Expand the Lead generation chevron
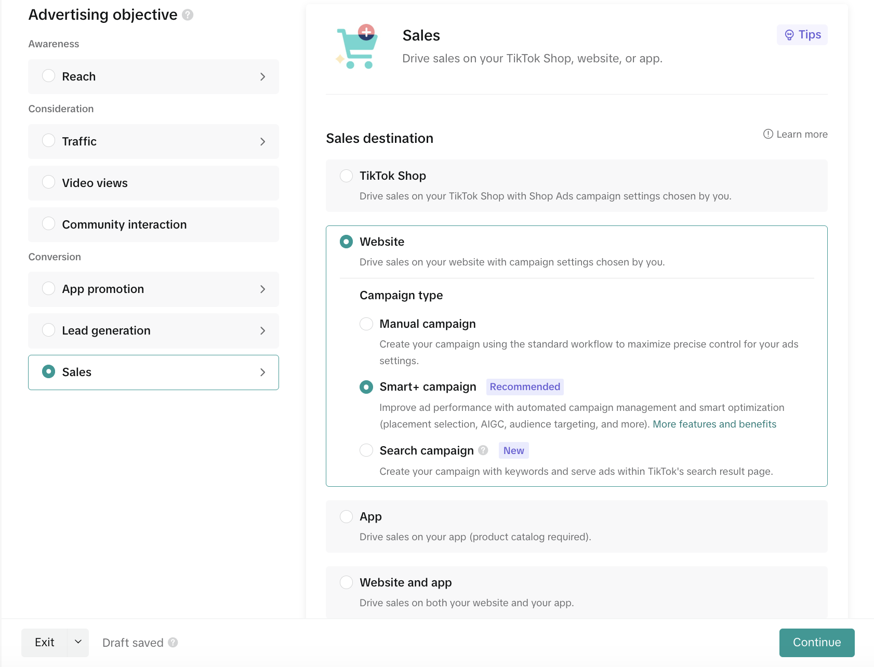The height and width of the screenshot is (667, 874). click(x=262, y=331)
